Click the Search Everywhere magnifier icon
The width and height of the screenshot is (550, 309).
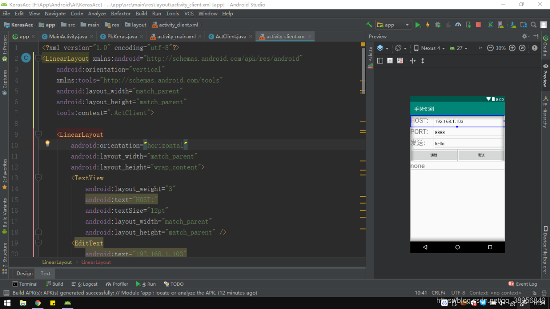click(x=533, y=25)
